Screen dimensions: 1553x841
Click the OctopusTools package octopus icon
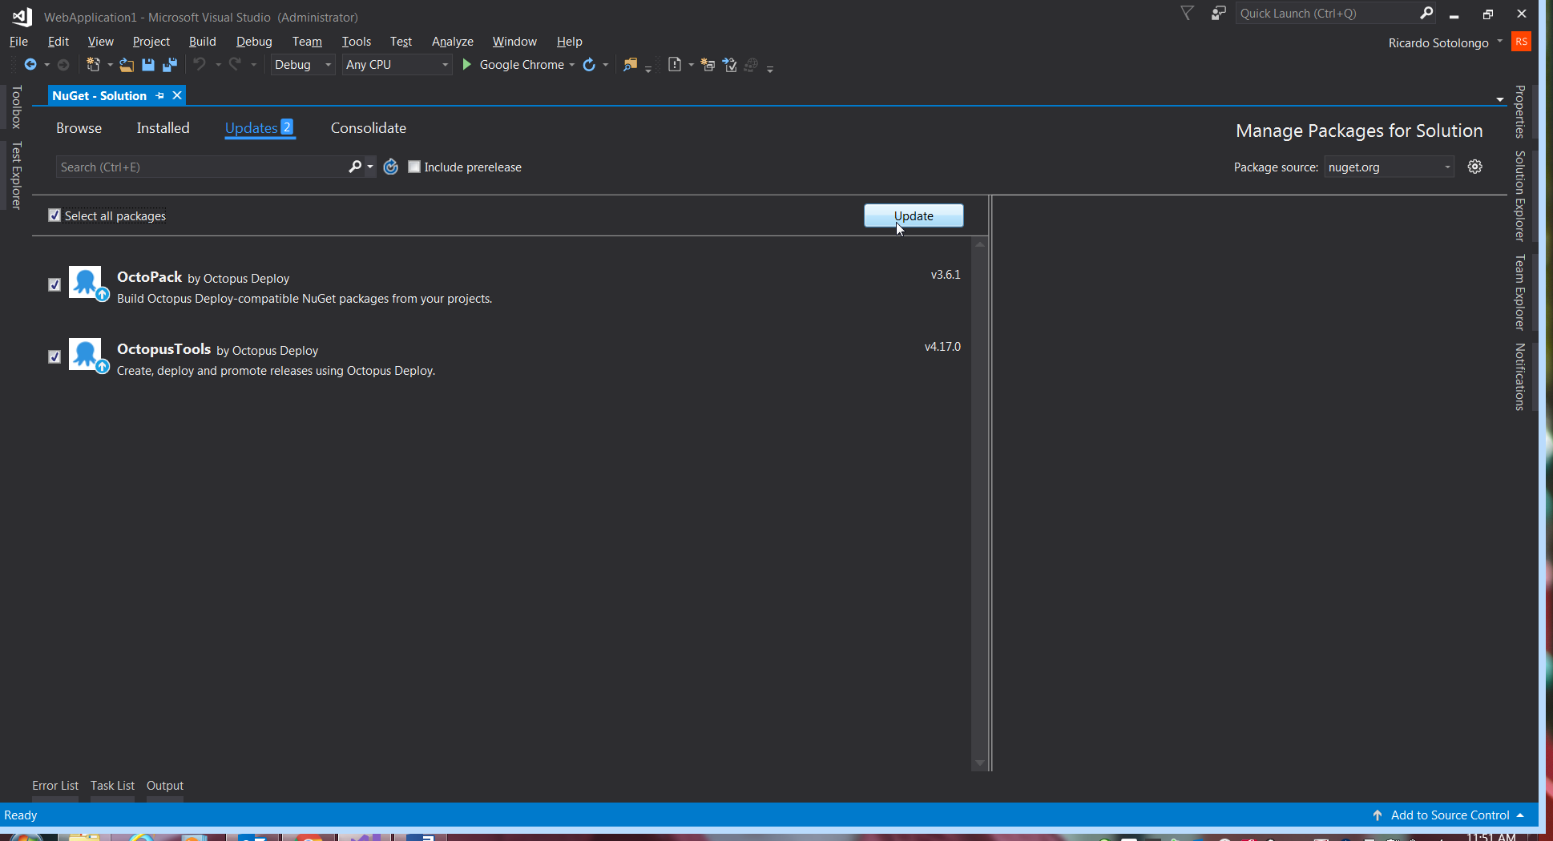tap(86, 355)
